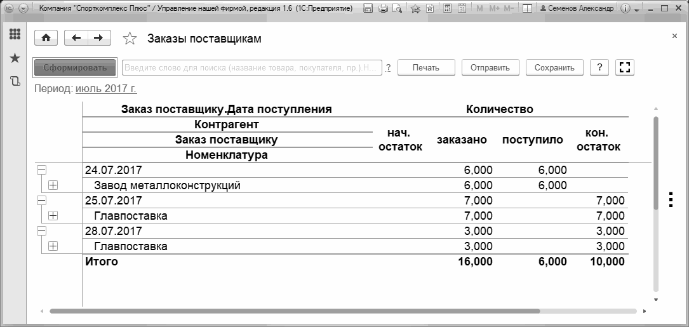The image size is (689, 327).
Task: Collapse the 24.07.2017 group
Action: 41,170
